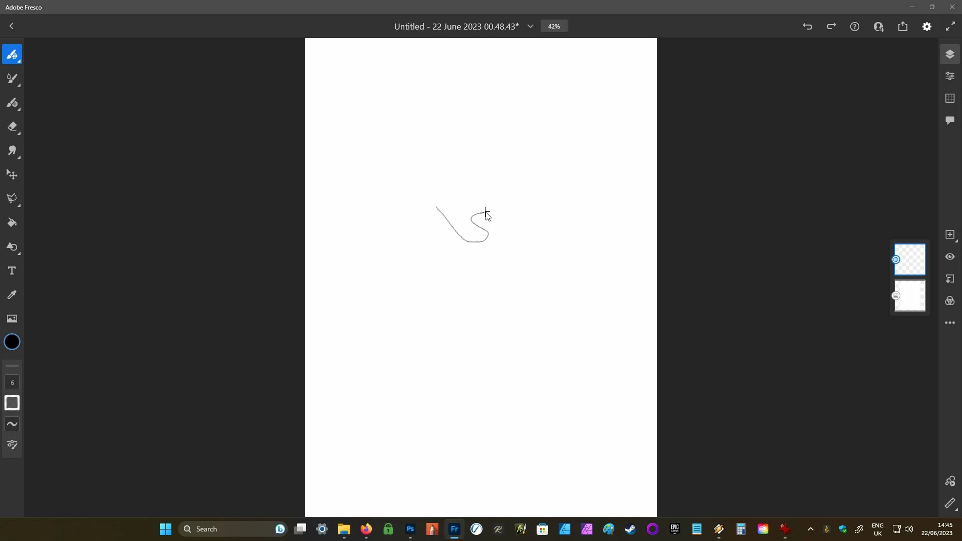Open the Transform tool
962x541 pixels.
(12, 175)
